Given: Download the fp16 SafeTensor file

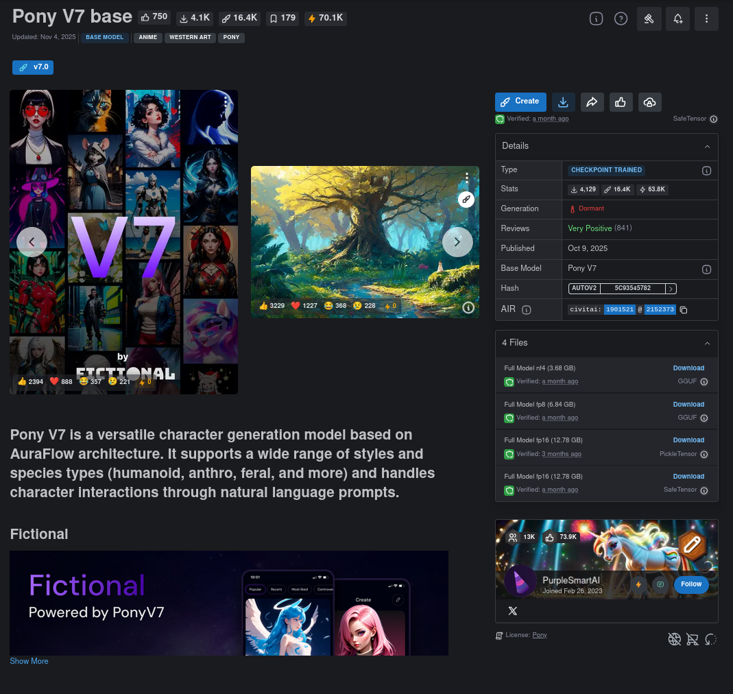Looking at the screenshot, I should 688,477.
